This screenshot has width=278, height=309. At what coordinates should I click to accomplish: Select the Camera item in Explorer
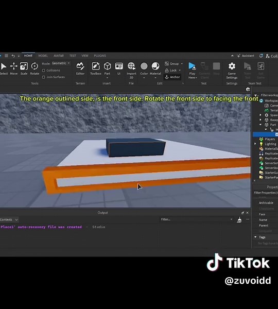[272, 106]
